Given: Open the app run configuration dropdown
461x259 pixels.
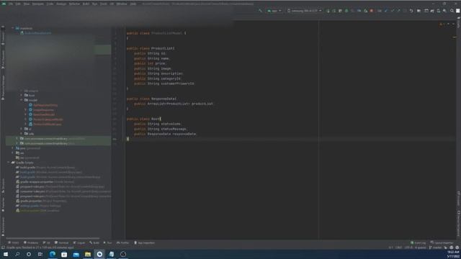Looking at the screenshot, I should click(274, 11).
